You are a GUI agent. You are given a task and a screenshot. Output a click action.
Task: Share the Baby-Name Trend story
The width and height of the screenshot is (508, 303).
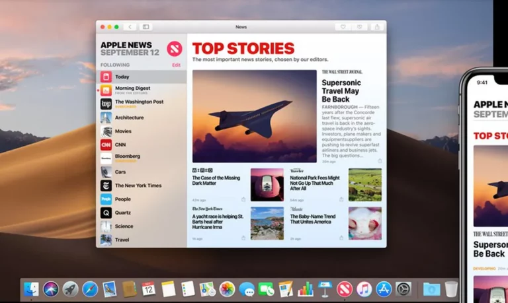341,238
